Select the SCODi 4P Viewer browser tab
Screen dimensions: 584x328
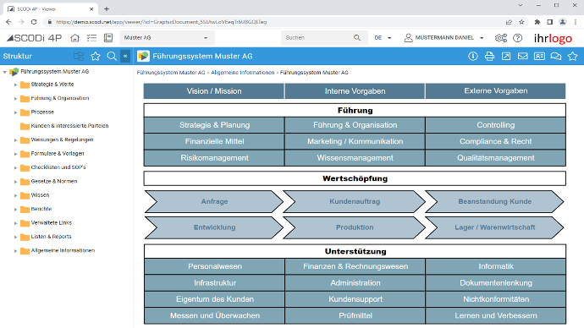(x=50, y=9)
